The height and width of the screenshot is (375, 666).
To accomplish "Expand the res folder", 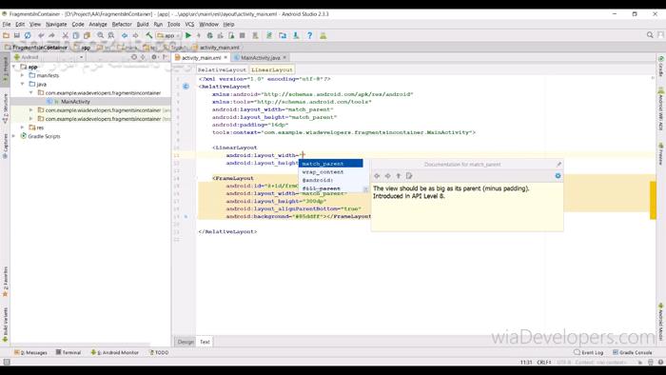I will tap(23, 128).
